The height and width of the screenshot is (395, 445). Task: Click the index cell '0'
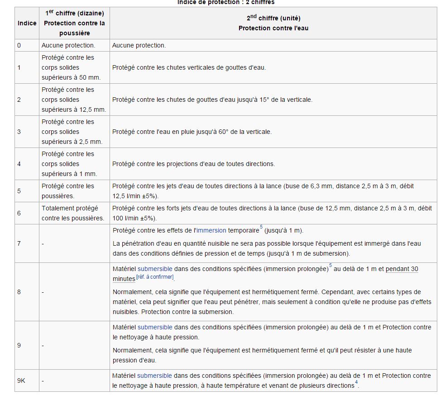pos(19,45)
